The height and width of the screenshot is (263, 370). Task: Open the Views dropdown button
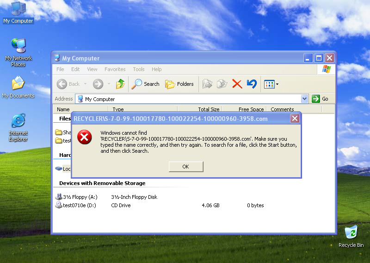coord(271,84)
